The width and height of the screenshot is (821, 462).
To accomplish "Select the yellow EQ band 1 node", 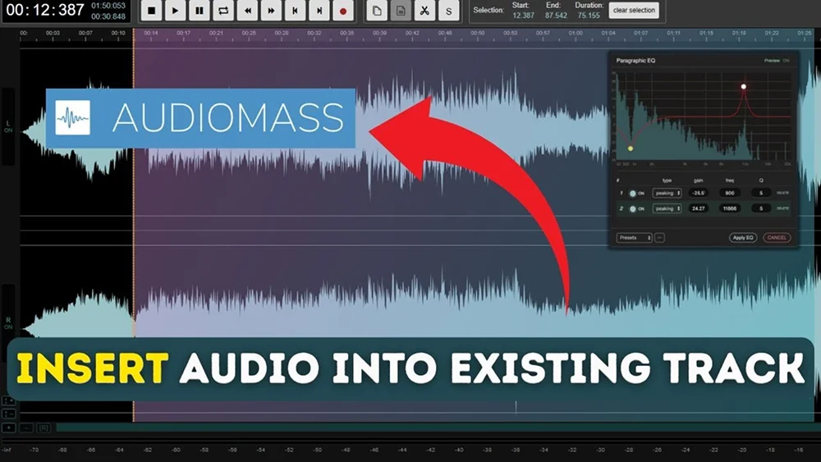I will pyautogui.click(x=631, y=149).
